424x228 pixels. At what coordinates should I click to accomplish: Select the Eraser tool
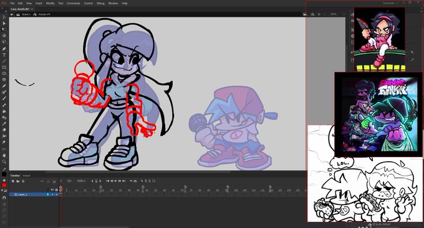[4, 130]
